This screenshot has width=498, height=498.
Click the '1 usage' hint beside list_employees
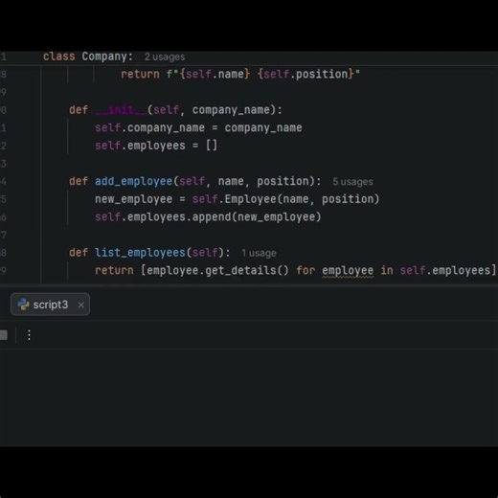pyautogui.click(x=259, y=253)
